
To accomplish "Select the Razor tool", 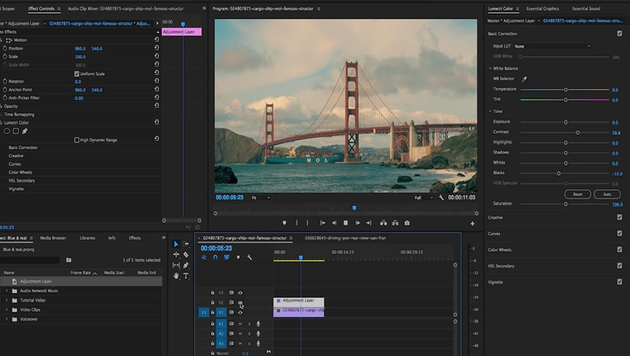I will tap(186, 255).
